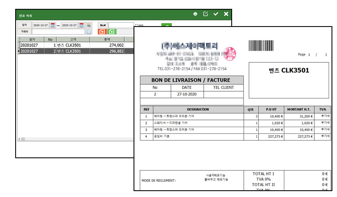Click the 일자 label button

[x=24, y=25]
